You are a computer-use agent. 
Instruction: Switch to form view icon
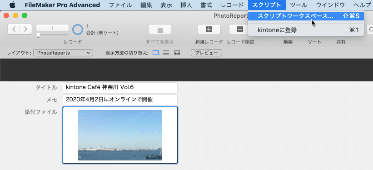pyautogui.click(x=155, y=53)
